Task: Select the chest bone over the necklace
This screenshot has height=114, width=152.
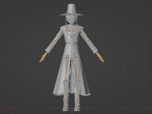Action: tap(72, 33)
